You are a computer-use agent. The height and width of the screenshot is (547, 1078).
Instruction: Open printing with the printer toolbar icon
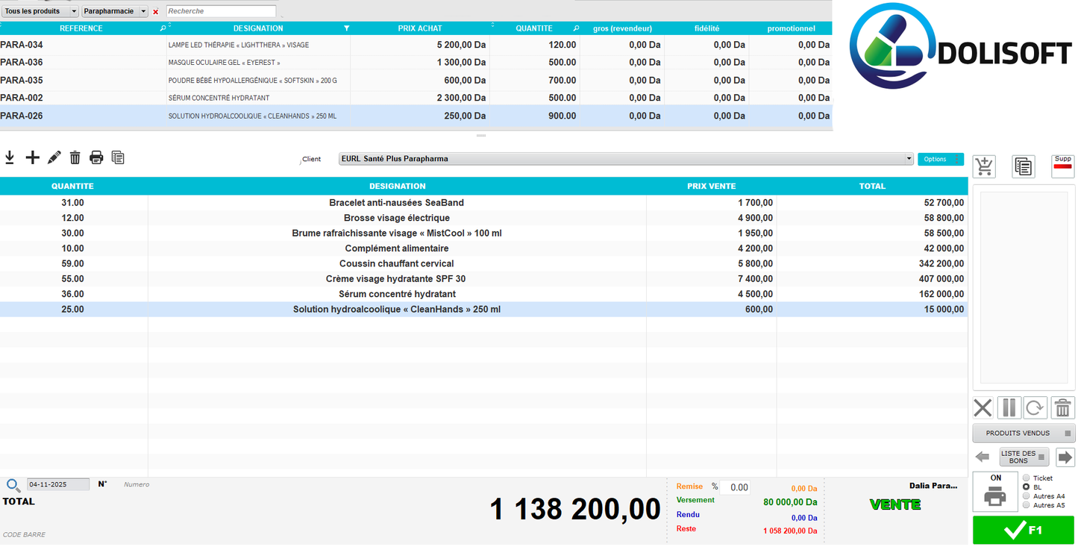pos(96,157)
